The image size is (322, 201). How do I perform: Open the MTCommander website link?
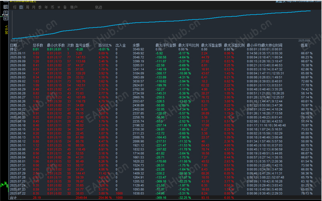coord(304,1)
